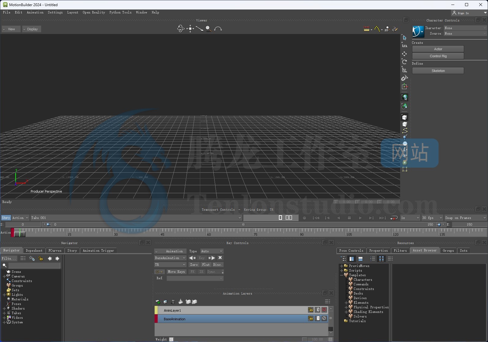Pick the magnifier Zoom tool
This screenshot has width=488, height=342.
[x=208, y=29]
